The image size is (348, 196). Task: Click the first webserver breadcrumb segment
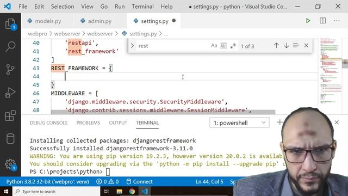67,34
